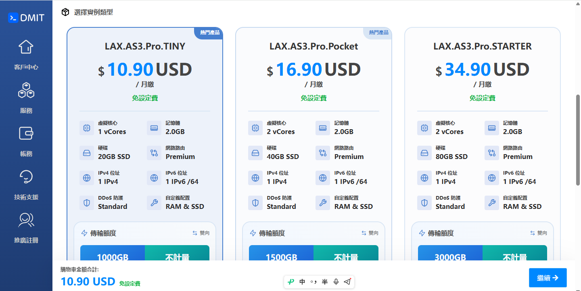581x291 pixels.
Task: Open 技術支援 headset icon
Action: 26,177
